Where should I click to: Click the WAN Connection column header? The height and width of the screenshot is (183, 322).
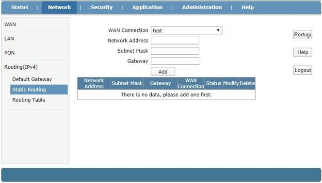click(x=191, y=83)
